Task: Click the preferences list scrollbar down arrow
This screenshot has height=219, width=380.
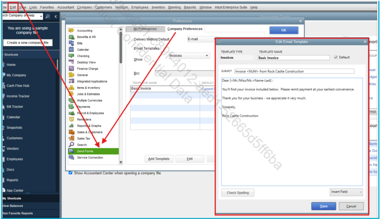Action: (121, 162)
